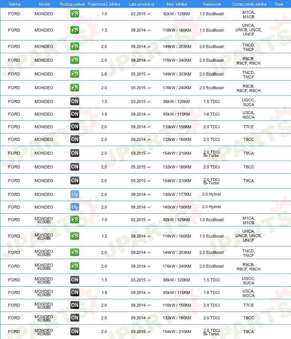Click the Marka column header
This screenshot has width=291, height=339.
coord(15,4)
